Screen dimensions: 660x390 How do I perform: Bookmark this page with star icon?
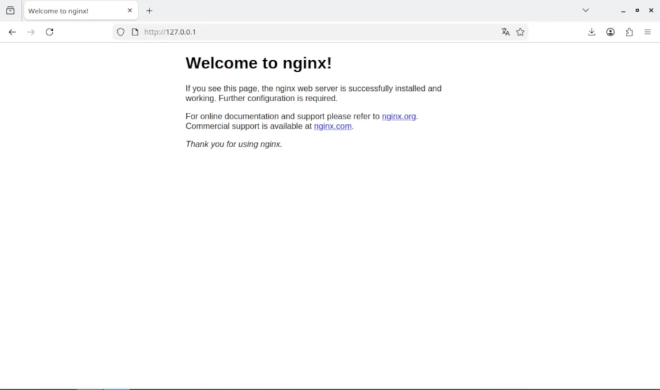[x=520, y=32]
